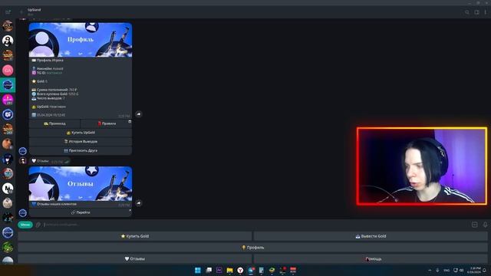Open the magenta avatar chat with 291 badge
Image resolution: width=491 pixels, height=276 pixels.
coord(8,100)
